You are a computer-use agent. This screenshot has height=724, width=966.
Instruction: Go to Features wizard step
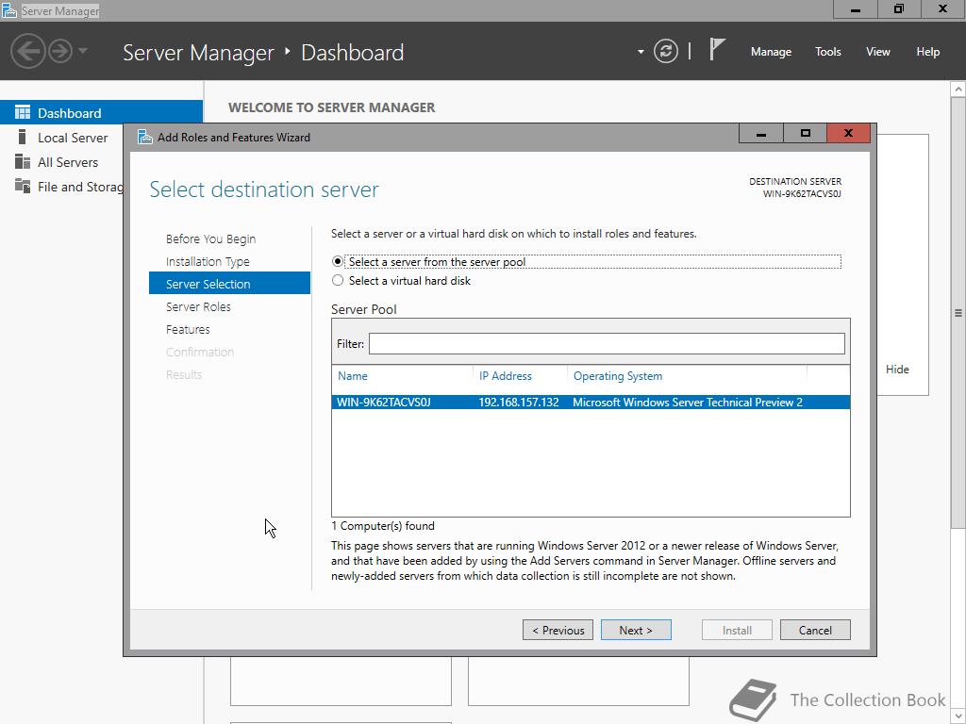click(188, 329)
